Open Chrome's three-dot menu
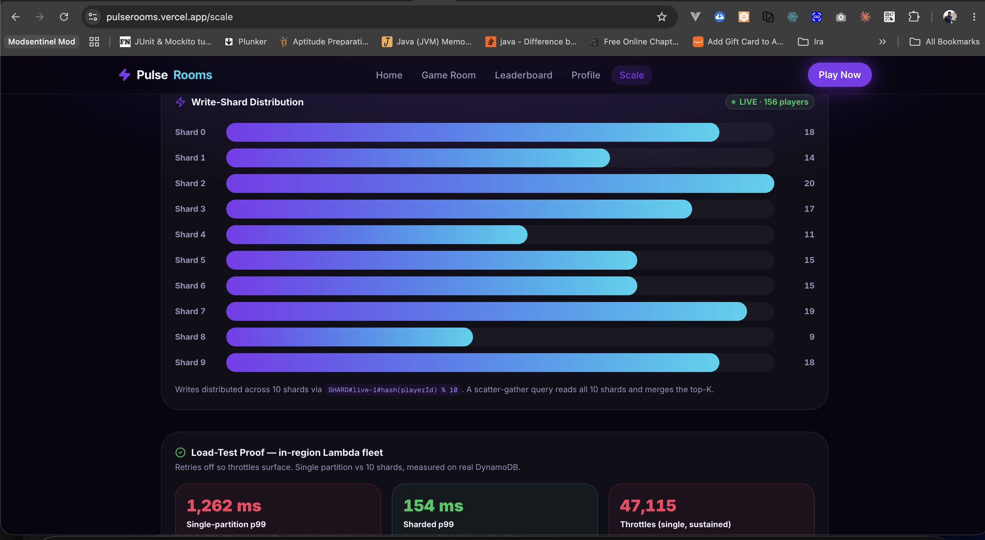Image resolution: width=985 pixels, height=540 pixels. (x=974, y=17)
